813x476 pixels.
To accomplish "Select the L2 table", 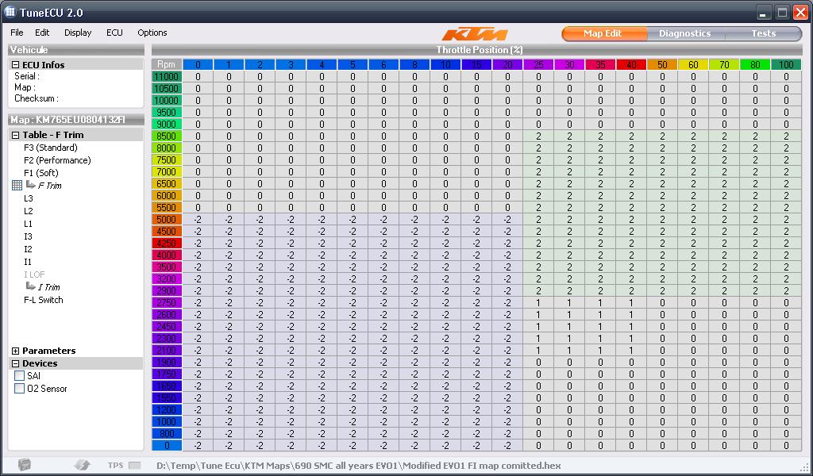I will 28,211.
